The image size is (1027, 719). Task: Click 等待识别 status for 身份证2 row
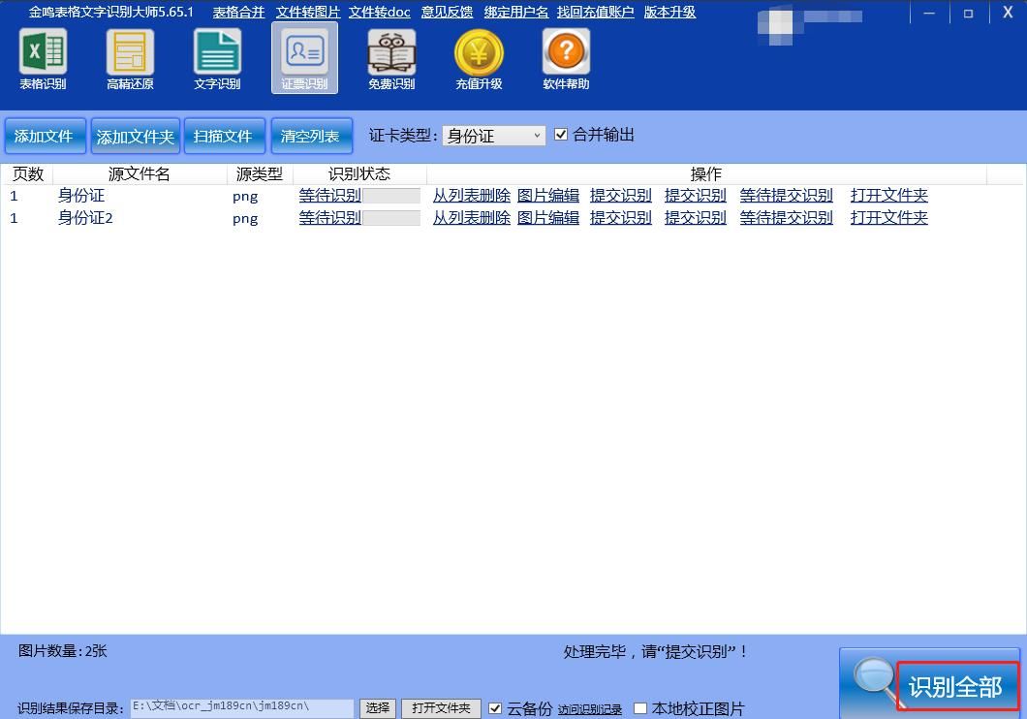tap(330, 217)
